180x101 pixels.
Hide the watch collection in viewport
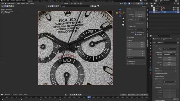[176, 8]
